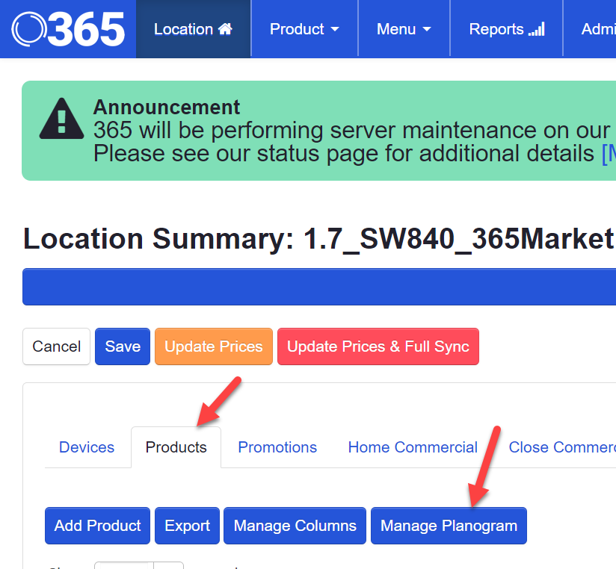Screen dimensions: 616x569
Task: Open the Close Commercial tab
Action: [562, 447]
